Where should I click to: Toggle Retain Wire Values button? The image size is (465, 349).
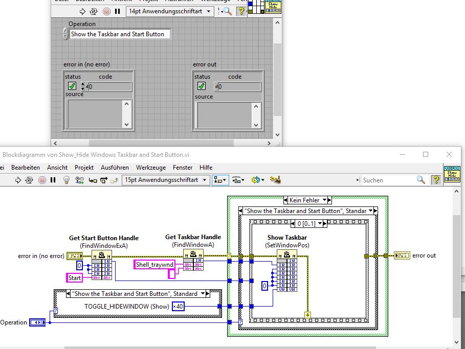[x=79, y=180]
